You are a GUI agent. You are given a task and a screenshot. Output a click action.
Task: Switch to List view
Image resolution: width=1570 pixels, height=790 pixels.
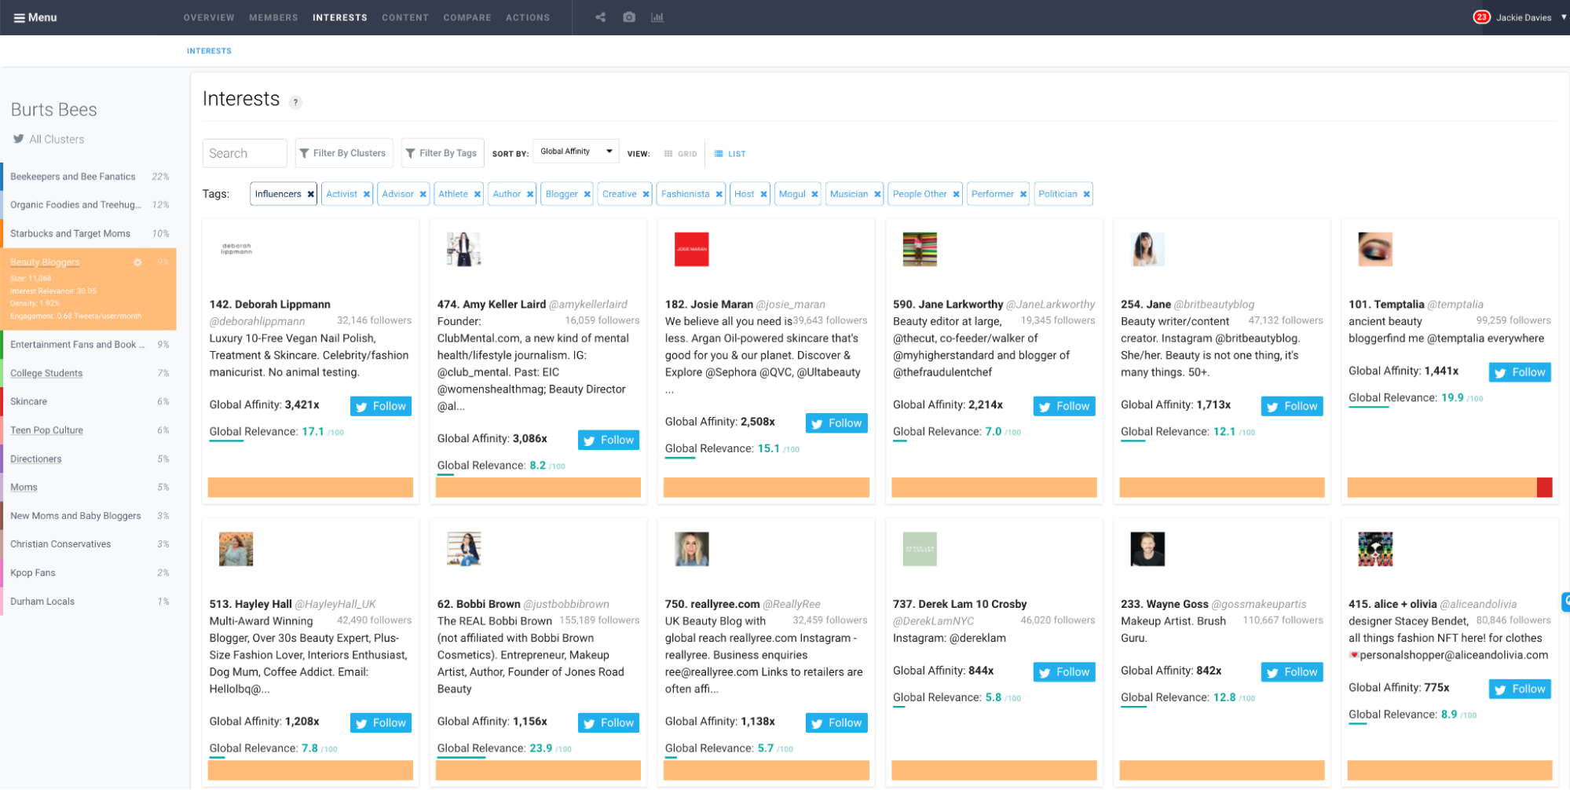coord(730,154)
